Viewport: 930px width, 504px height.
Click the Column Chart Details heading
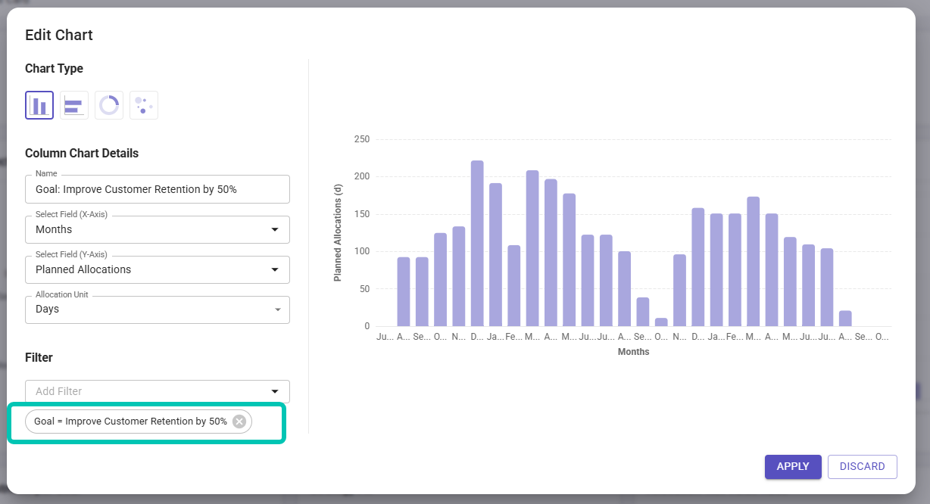(x=82, y=153)
